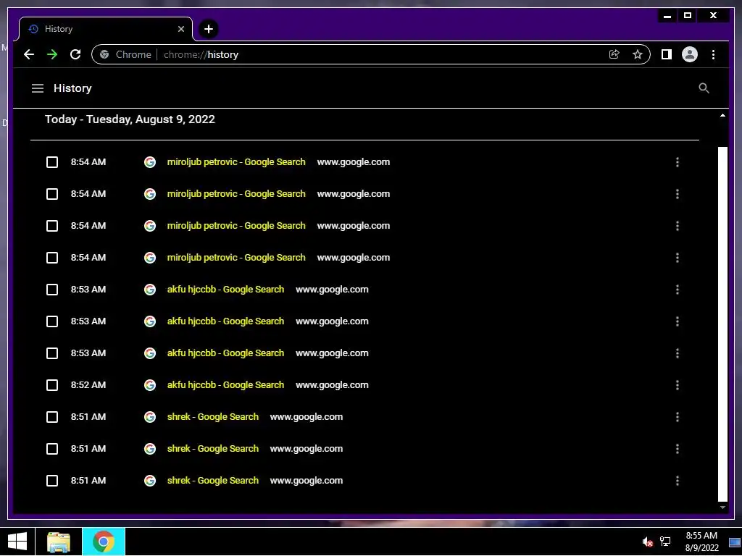The width and height of the screenshot is (742, 556).
Task: Open the taskbar clock showing 8:55 AM
Action: click(701, 542)
